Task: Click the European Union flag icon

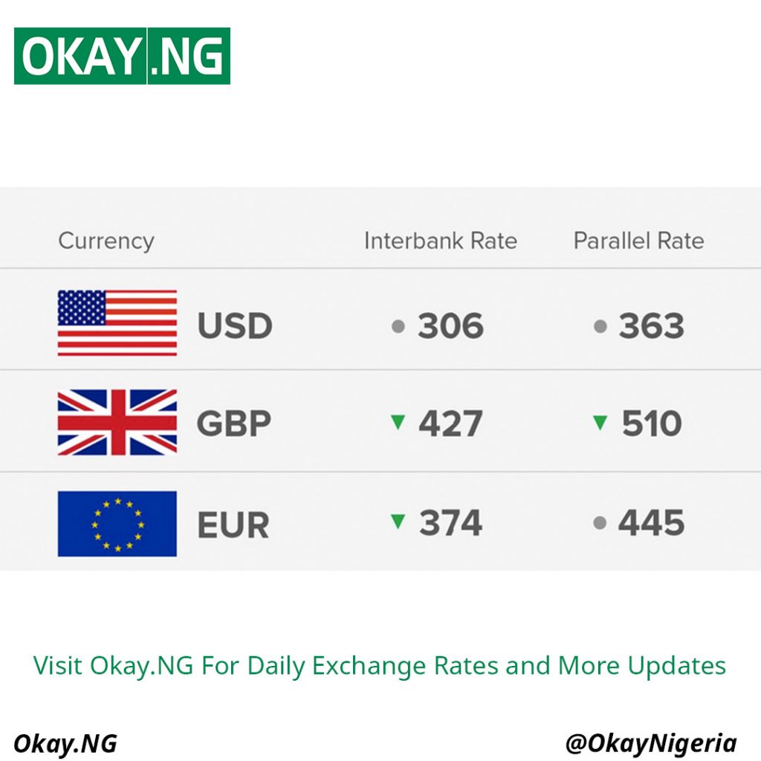Action: (117, 523)
